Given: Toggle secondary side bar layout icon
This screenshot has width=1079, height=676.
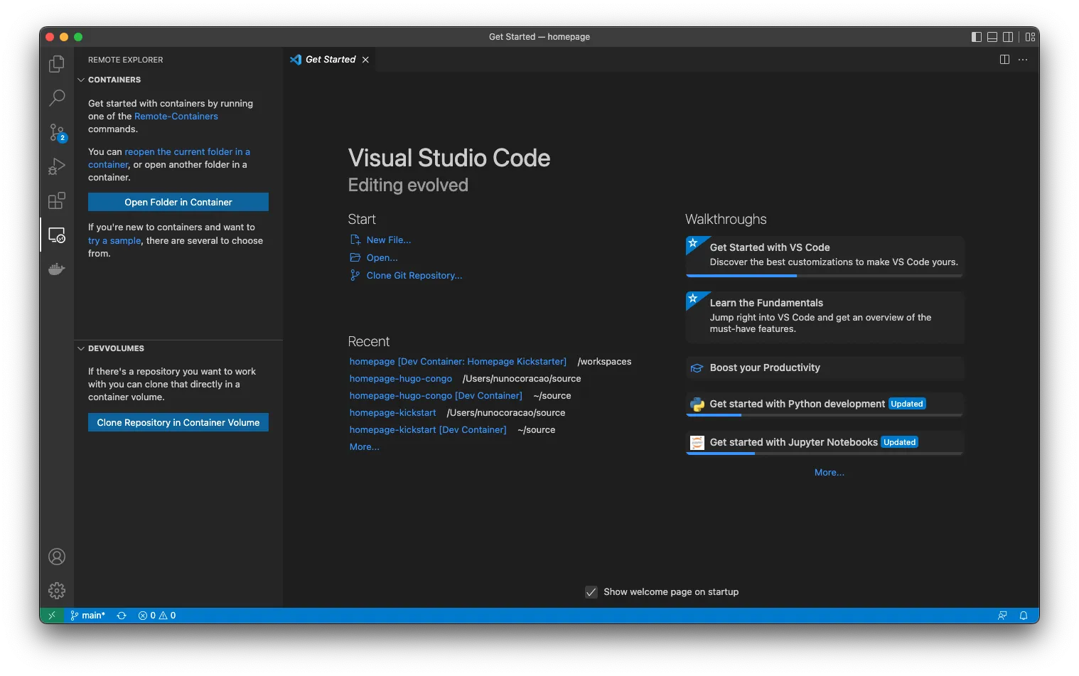Looking at the screenshot, I should click(1008, 37).
